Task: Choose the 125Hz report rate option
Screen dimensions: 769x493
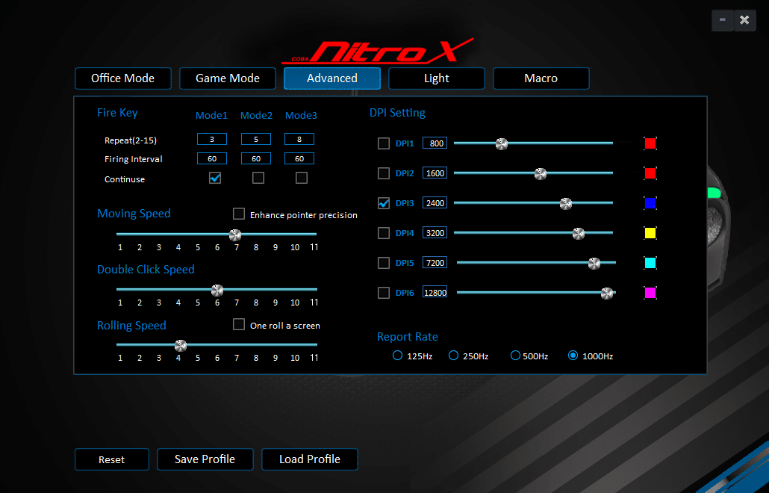Action: click(x=398, y=356)
